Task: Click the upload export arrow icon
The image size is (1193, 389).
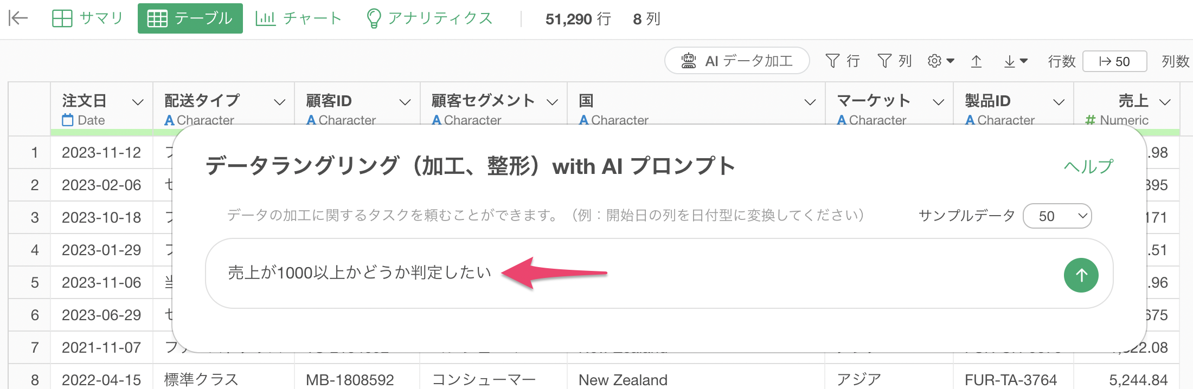Action: point(976,61)
